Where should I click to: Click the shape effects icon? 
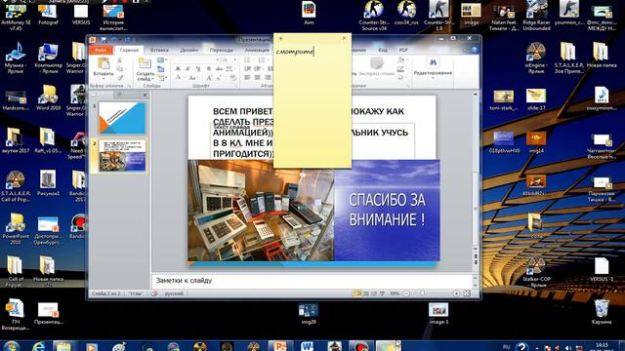click(x=400, y=78)
